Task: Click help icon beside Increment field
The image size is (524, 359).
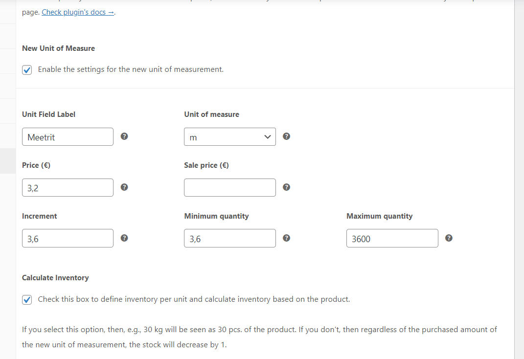Action: (x=124, y=238)
